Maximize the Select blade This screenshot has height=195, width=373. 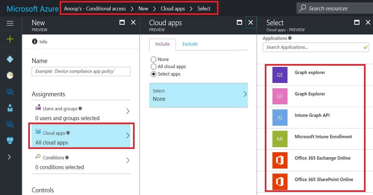click(357, 22)
